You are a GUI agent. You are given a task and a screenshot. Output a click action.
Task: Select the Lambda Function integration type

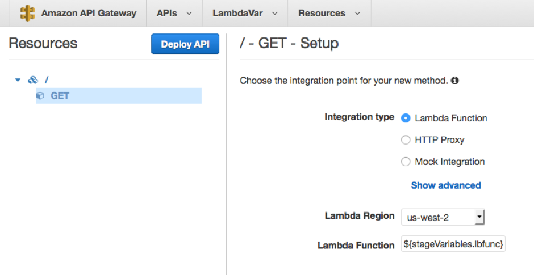click(406, 118)
